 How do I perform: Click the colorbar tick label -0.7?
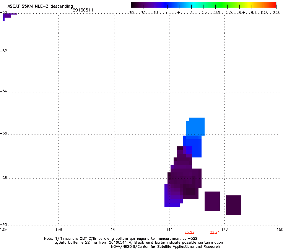[x=203, y=12]
